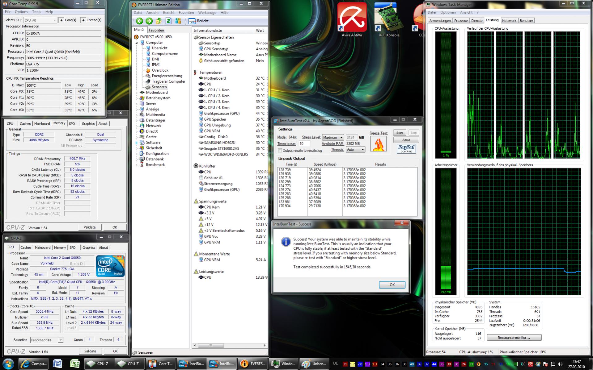Enable Output results to results.log checkbox
Image resolution: width=593 pixels, height=370 pixels.
(x=280, y=151)
